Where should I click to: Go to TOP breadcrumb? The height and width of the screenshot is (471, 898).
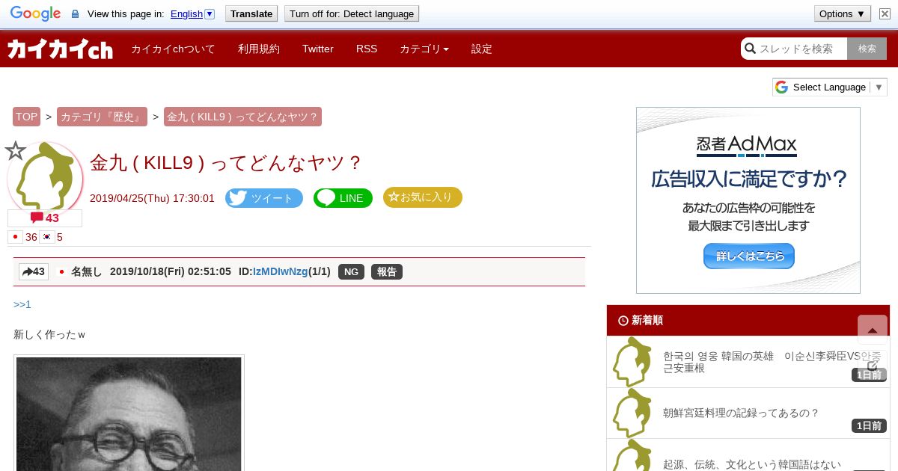click(26, 117)
